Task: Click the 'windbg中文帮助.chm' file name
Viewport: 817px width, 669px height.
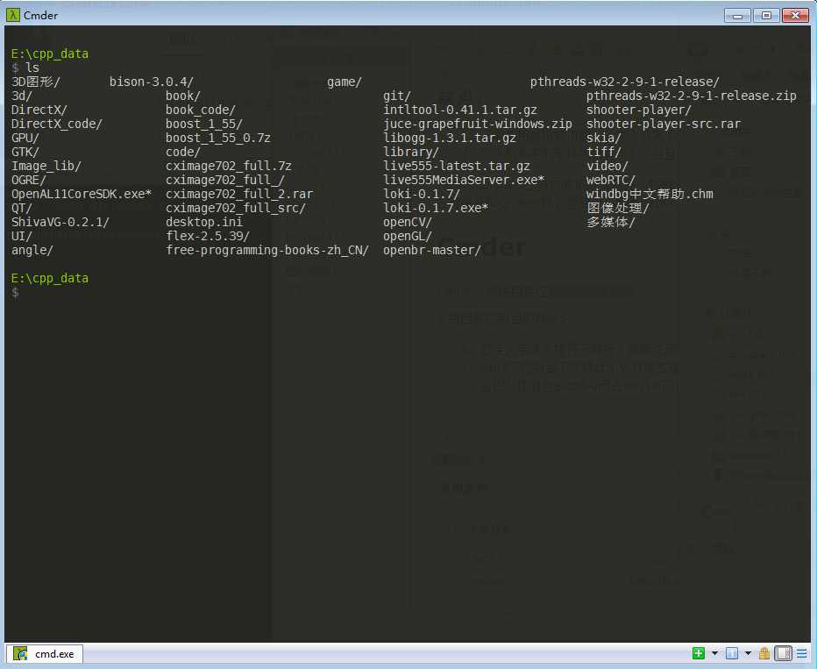Action: pyautogui.click(x=650, y=194)
